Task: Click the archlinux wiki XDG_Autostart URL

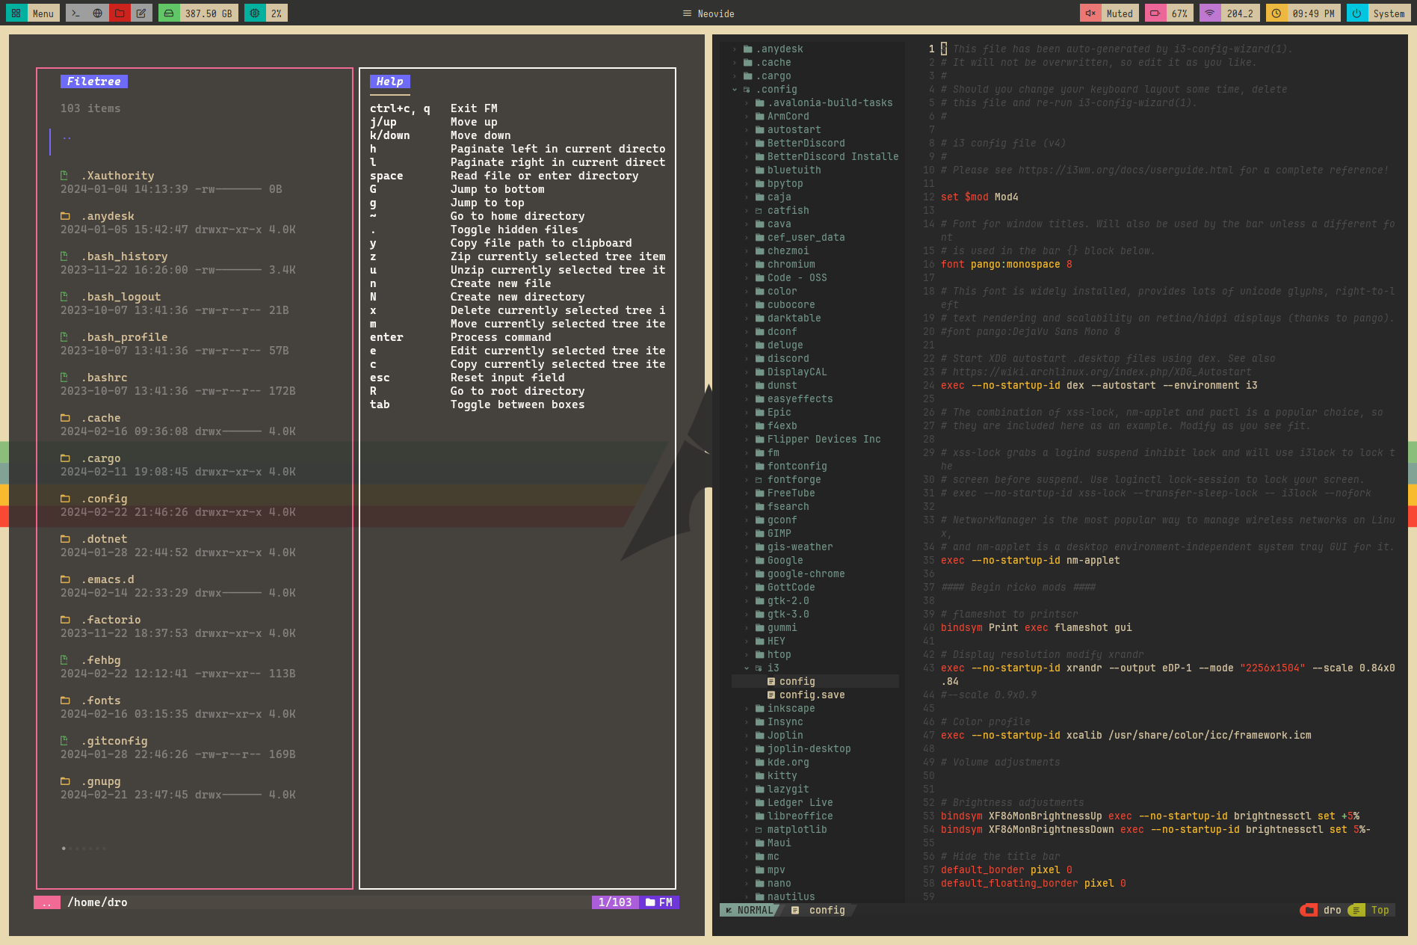Action: (1102, 372)
